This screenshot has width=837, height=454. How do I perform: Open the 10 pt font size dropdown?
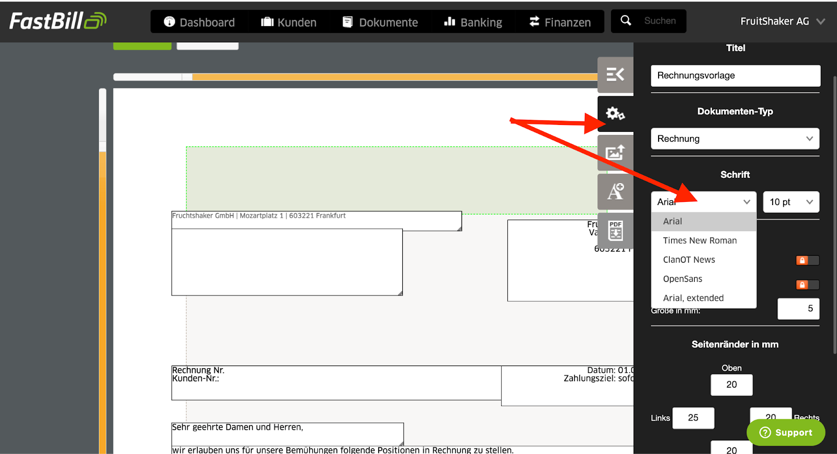[x=791, y=202]
